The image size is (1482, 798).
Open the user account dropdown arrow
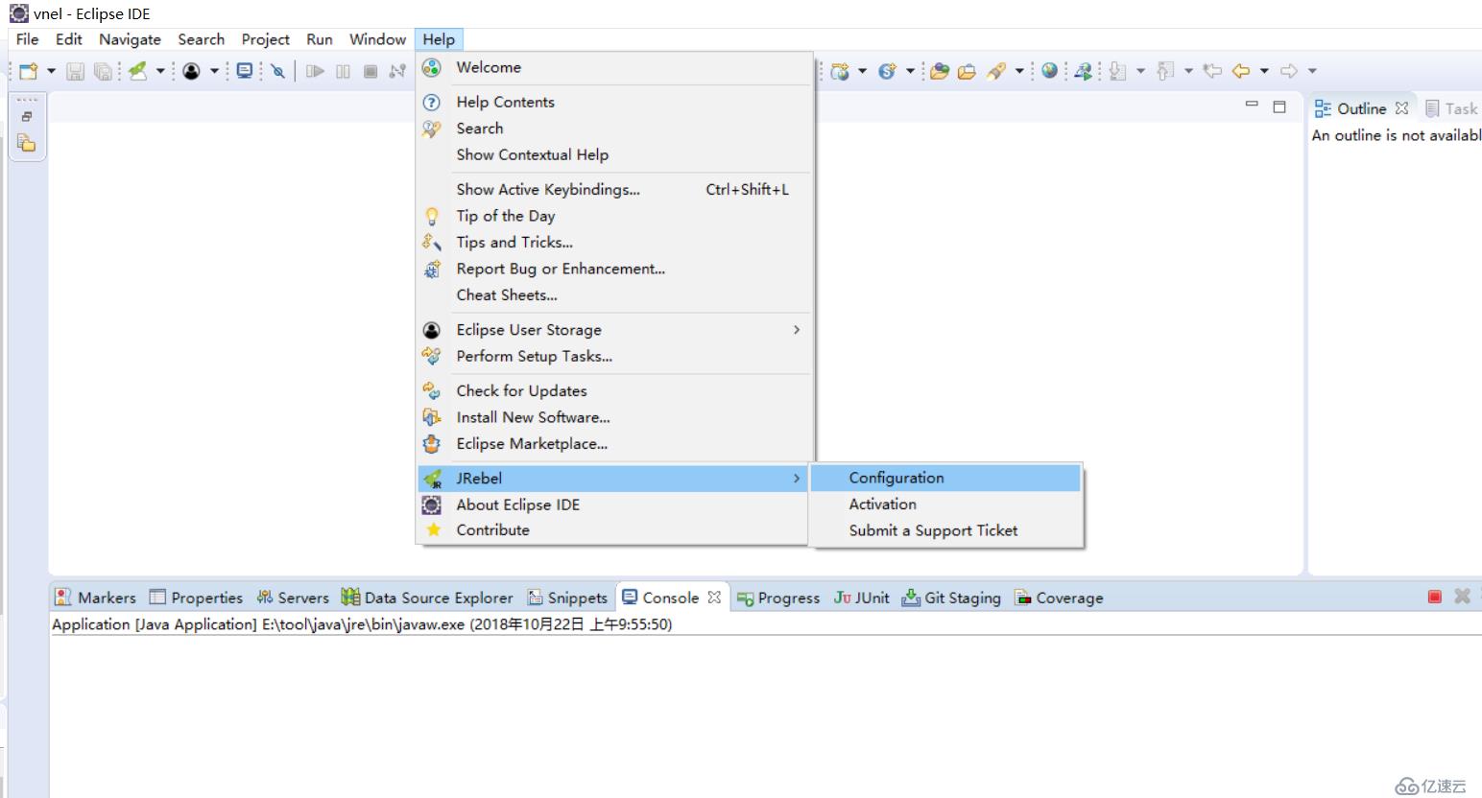click(214, 71)
